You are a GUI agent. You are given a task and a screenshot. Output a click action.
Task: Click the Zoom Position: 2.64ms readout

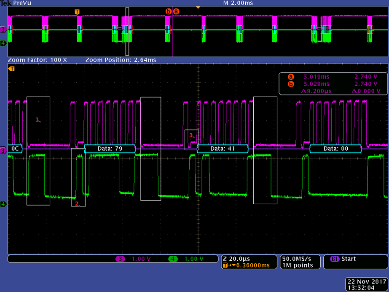pyautogui.click(x=121, y=60)
